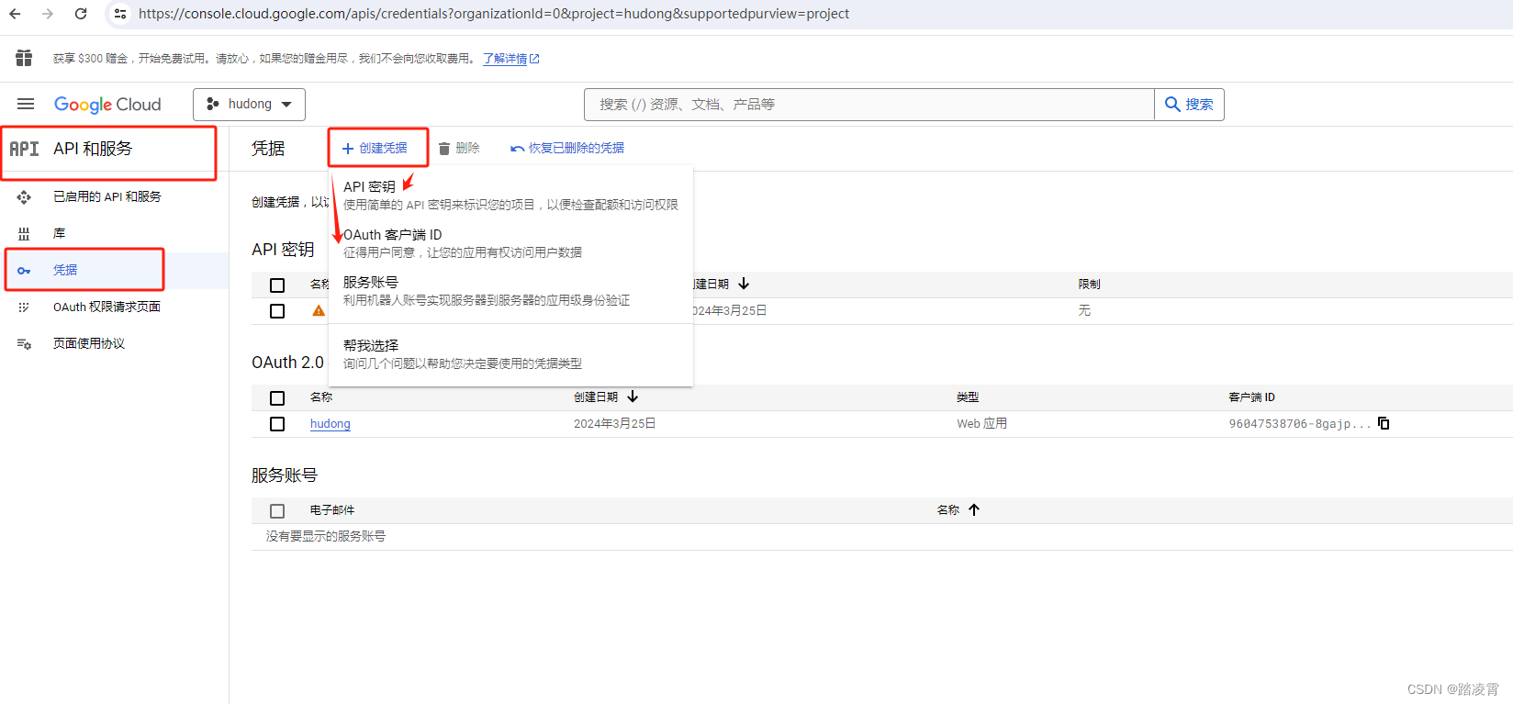
Task: Sort the OAuth 2.0 table by 创建日期 arrow
Action: click(633, 397)
